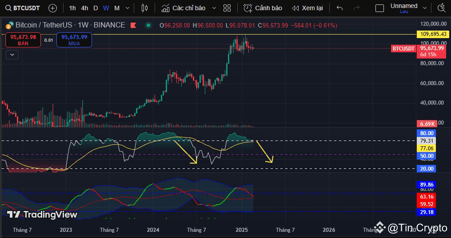Expand indicators favorites dropdown arrow
The height and width of the screenshot is (238, 451).
pyautogui.click(x=214, y=8)
